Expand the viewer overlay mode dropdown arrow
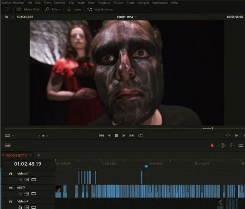Screen dimensions: 245x209 tap(13, 136)
